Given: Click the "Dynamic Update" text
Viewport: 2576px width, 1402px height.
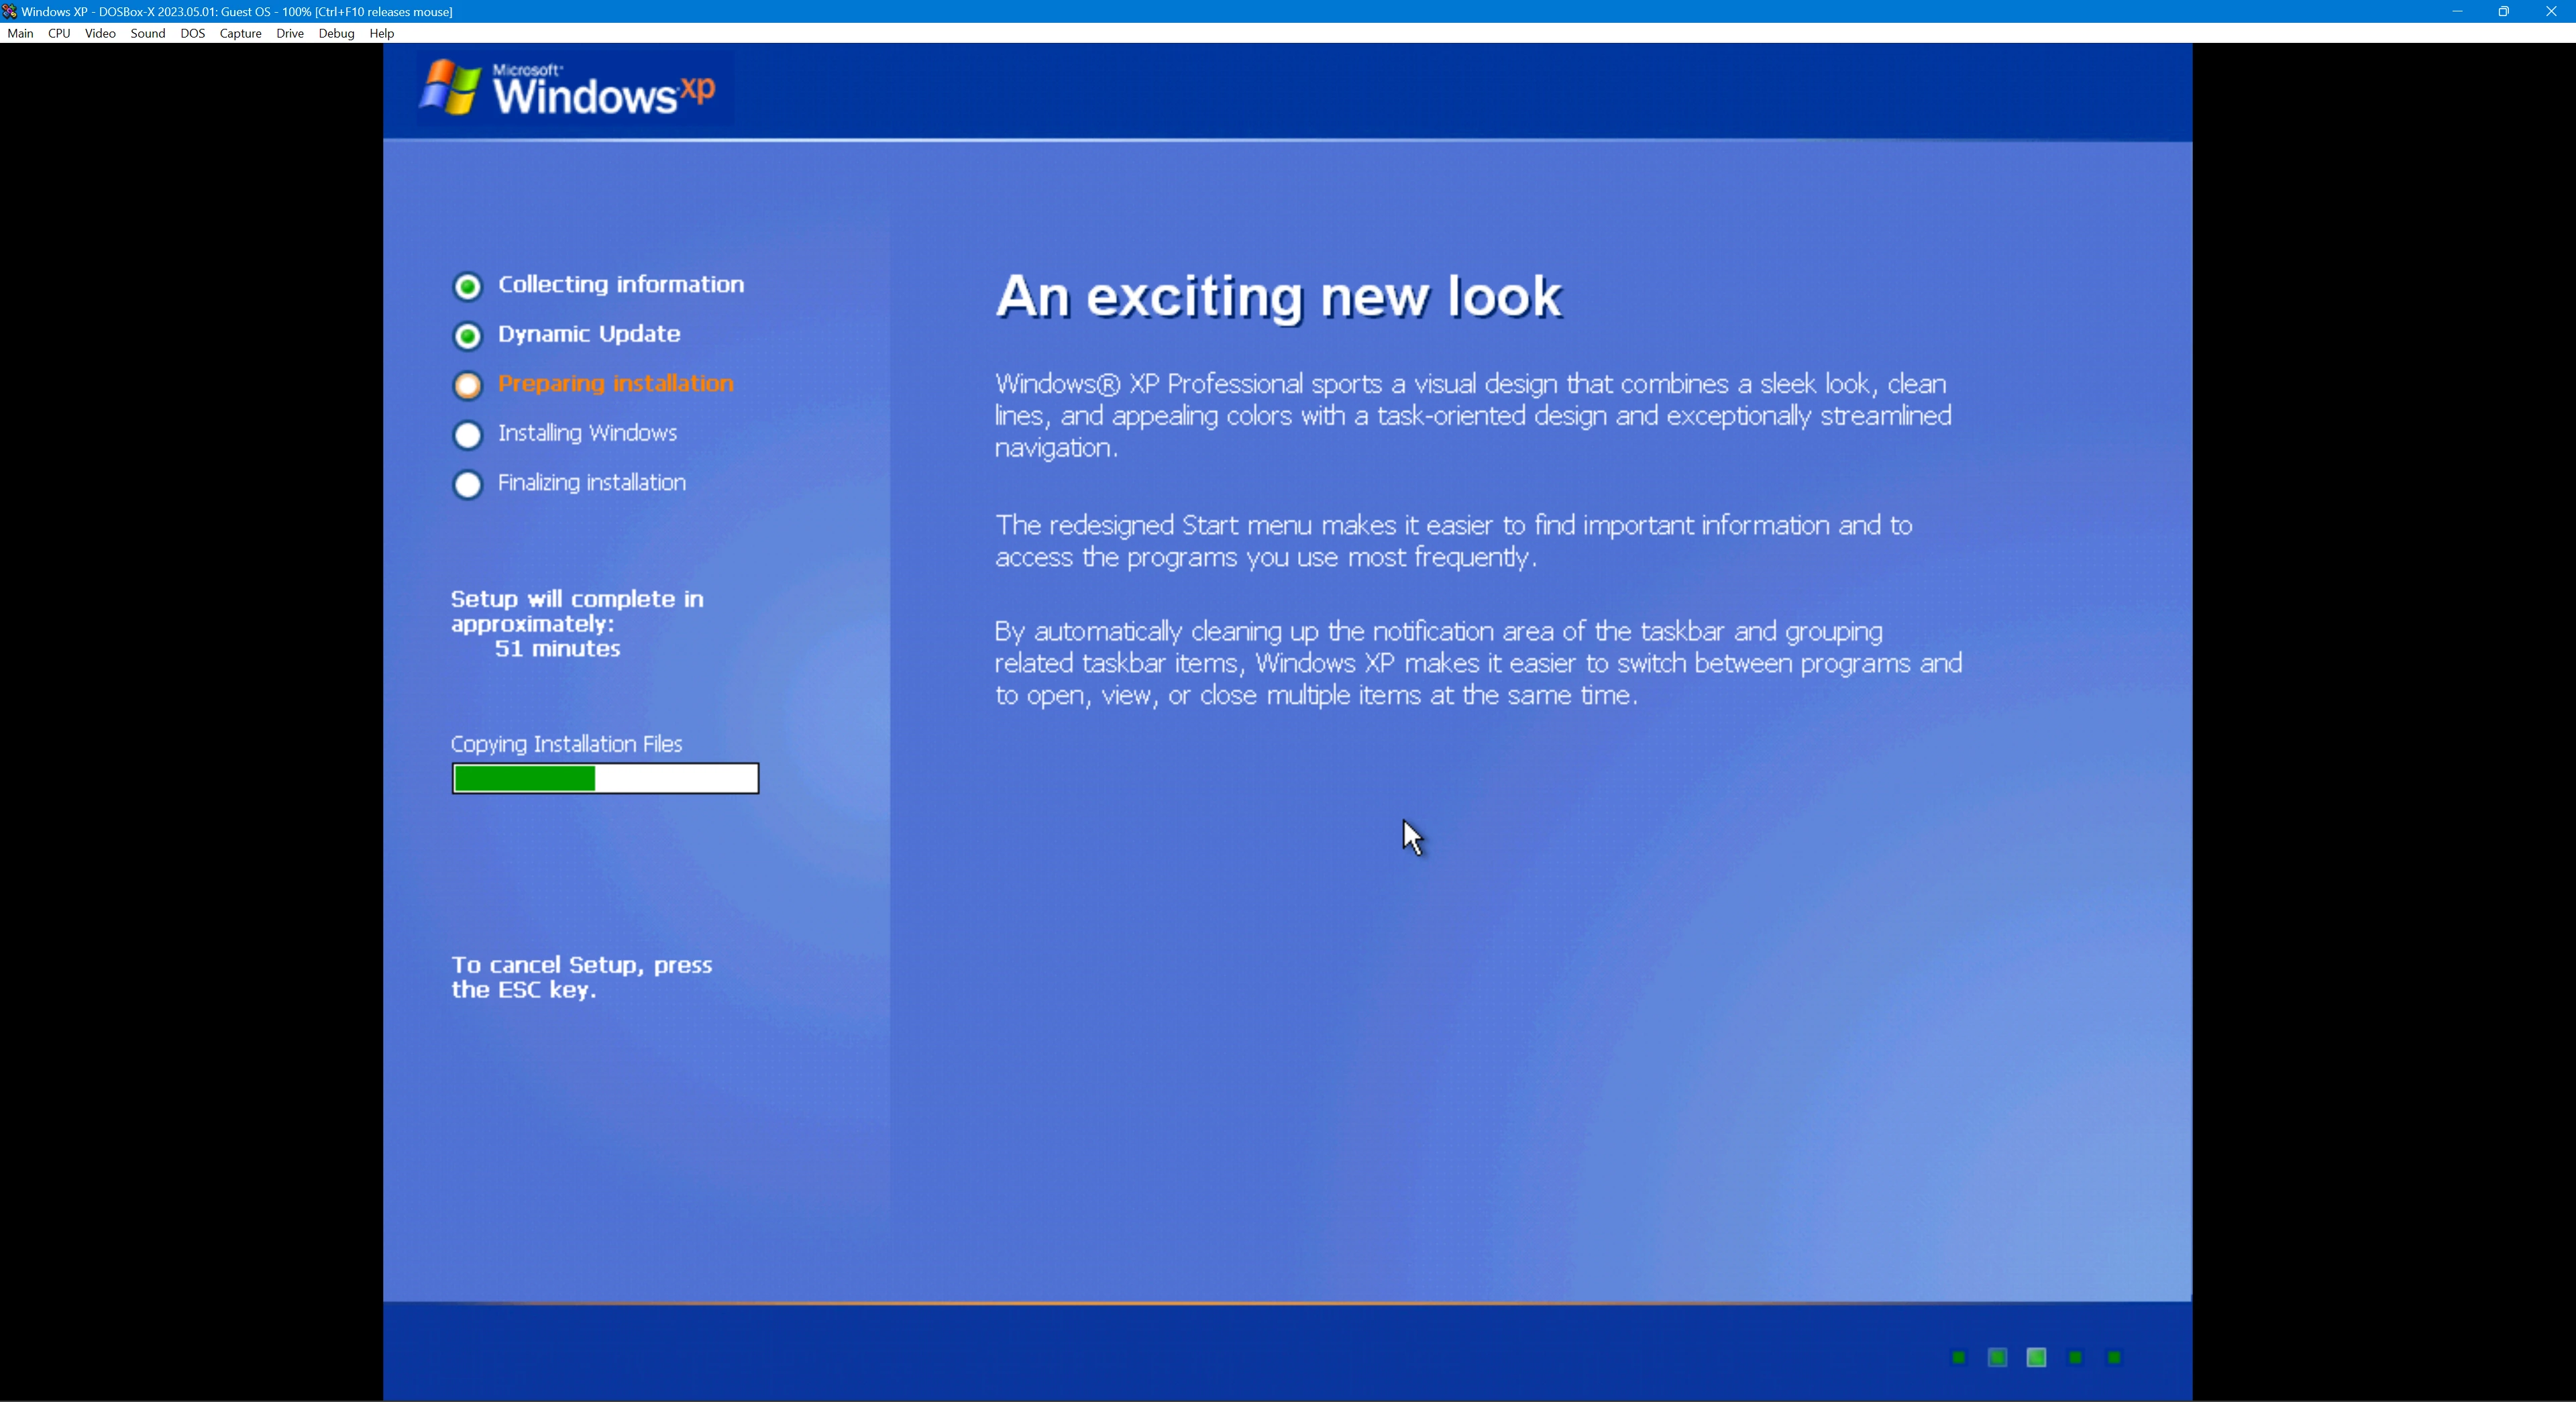Looking at the screenshot, I should click(x=589, y=334).
